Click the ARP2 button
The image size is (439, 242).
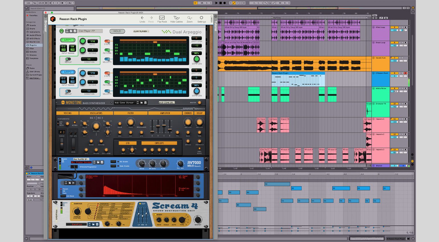point(68,72)
